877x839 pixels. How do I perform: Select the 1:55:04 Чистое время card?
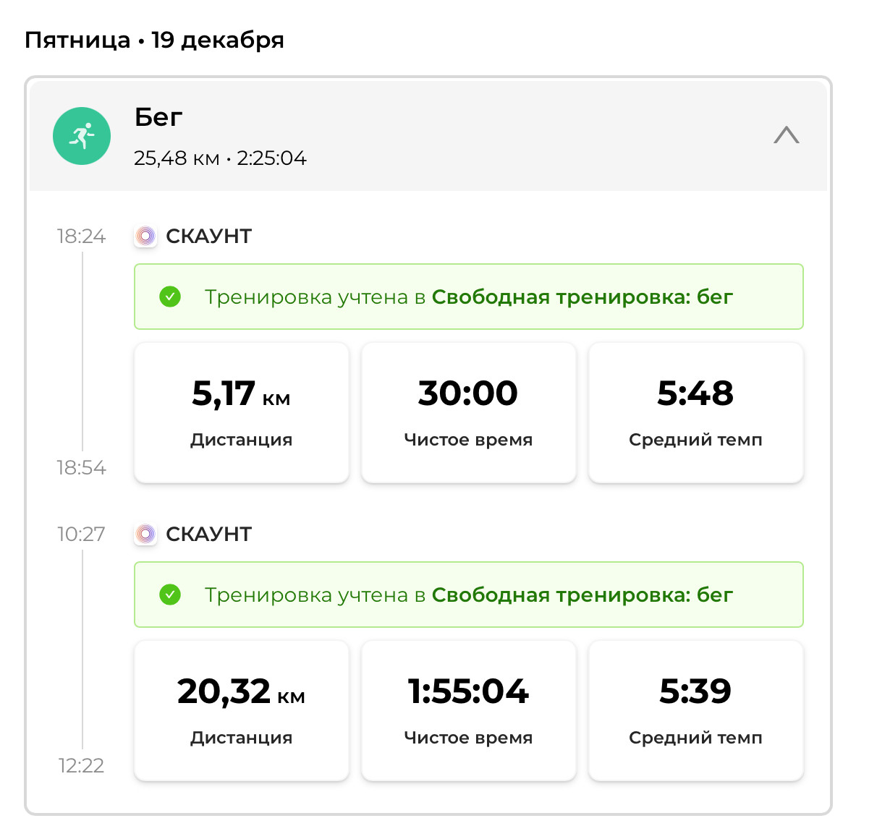click(x=469, y=710)
